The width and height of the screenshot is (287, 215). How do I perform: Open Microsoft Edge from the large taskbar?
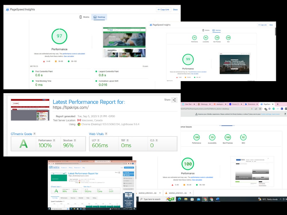[x=179, y=199]
